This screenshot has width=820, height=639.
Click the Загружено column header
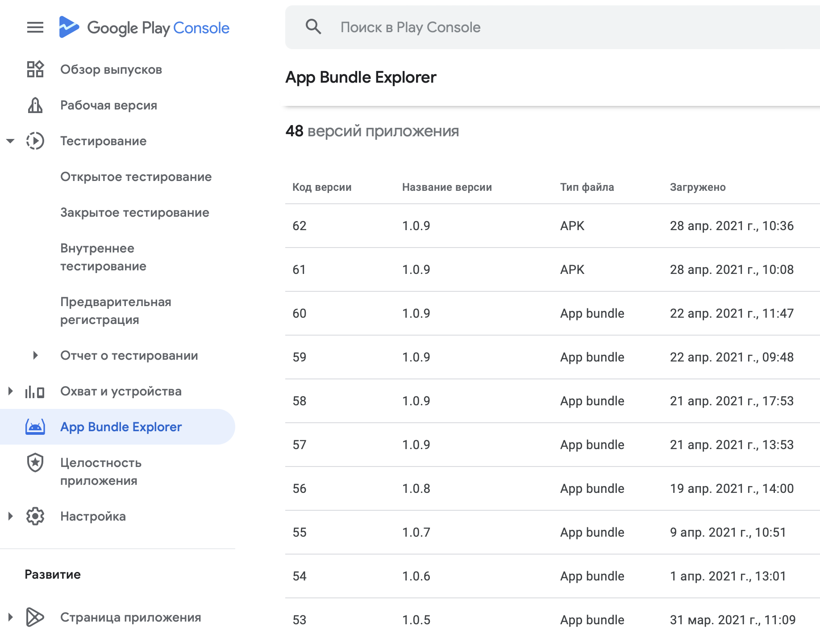[x=698, y=187]
